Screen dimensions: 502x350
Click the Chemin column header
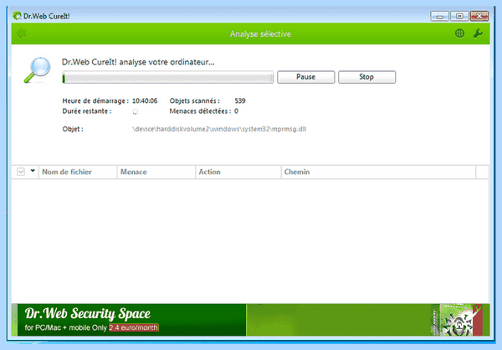[x=379, y=172]
